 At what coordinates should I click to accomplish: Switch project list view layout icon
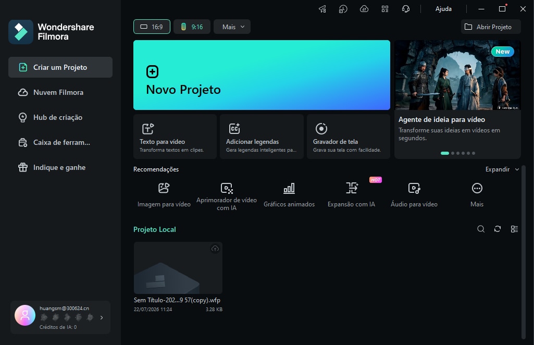[514, 229]
